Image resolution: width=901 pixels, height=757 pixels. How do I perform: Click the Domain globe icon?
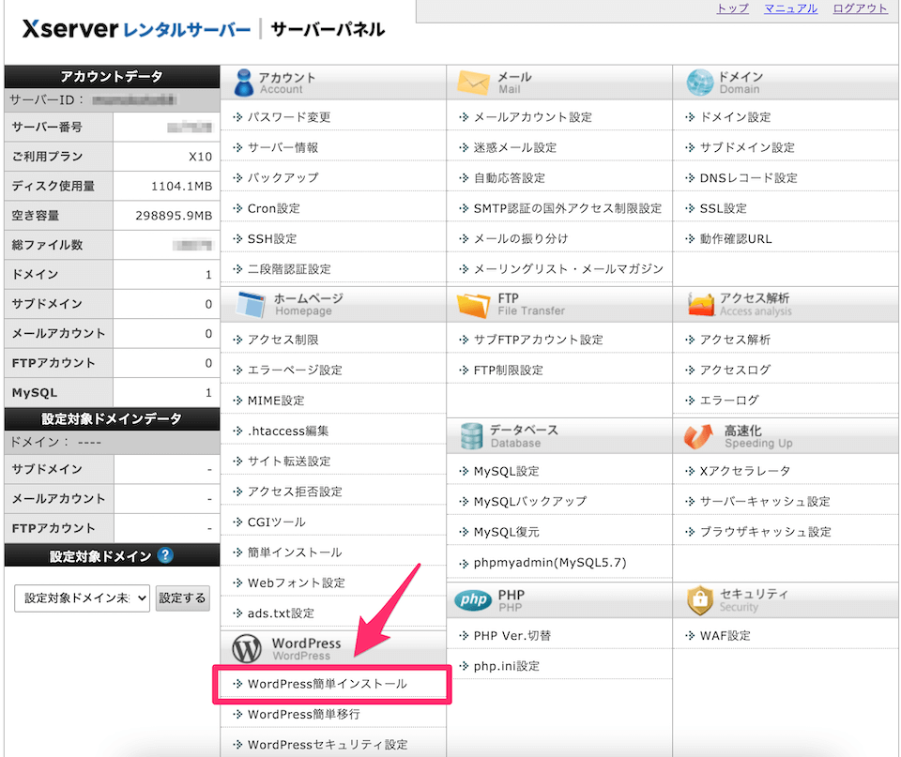click(x=699, y=83)
